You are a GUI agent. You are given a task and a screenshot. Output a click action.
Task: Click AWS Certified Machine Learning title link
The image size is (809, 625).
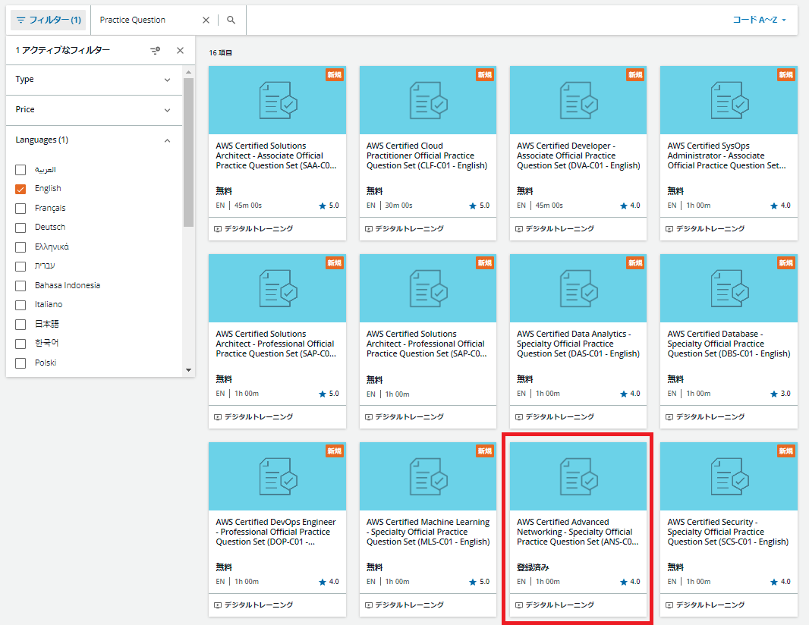pyautogui.click(x=428, y=532)
